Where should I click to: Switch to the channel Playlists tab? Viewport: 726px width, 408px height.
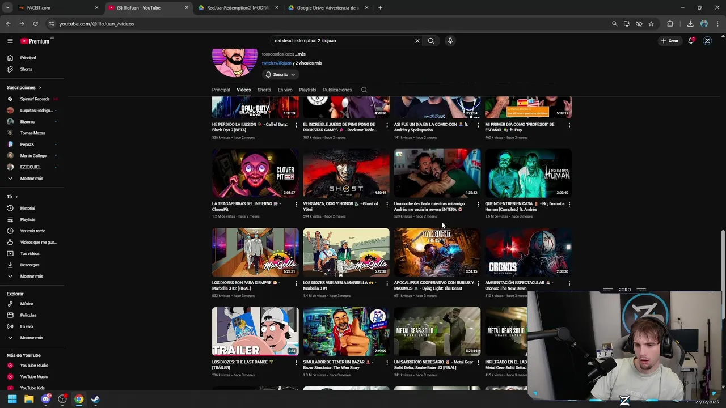(x=307, y=90)
